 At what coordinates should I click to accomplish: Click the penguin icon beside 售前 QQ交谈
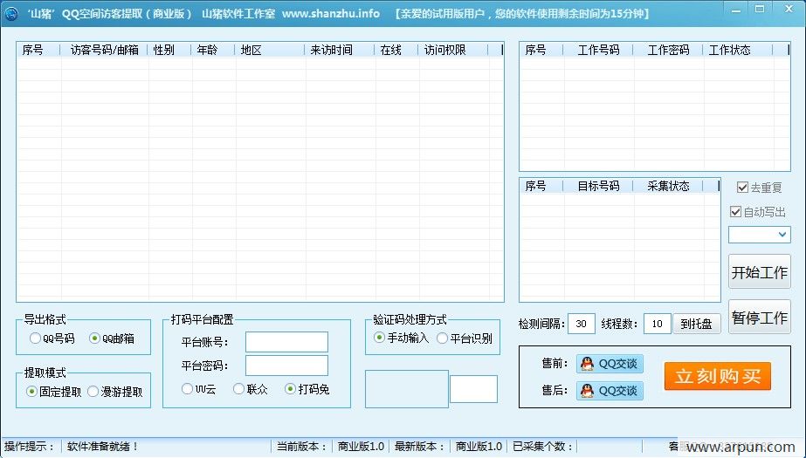[587, 364]
